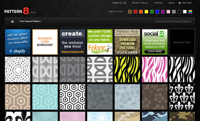Open the pink snowflake pattern
Image resolution: width=200 pixels, height=121 pixels.
pyautogui.click(x=72, y=116)
